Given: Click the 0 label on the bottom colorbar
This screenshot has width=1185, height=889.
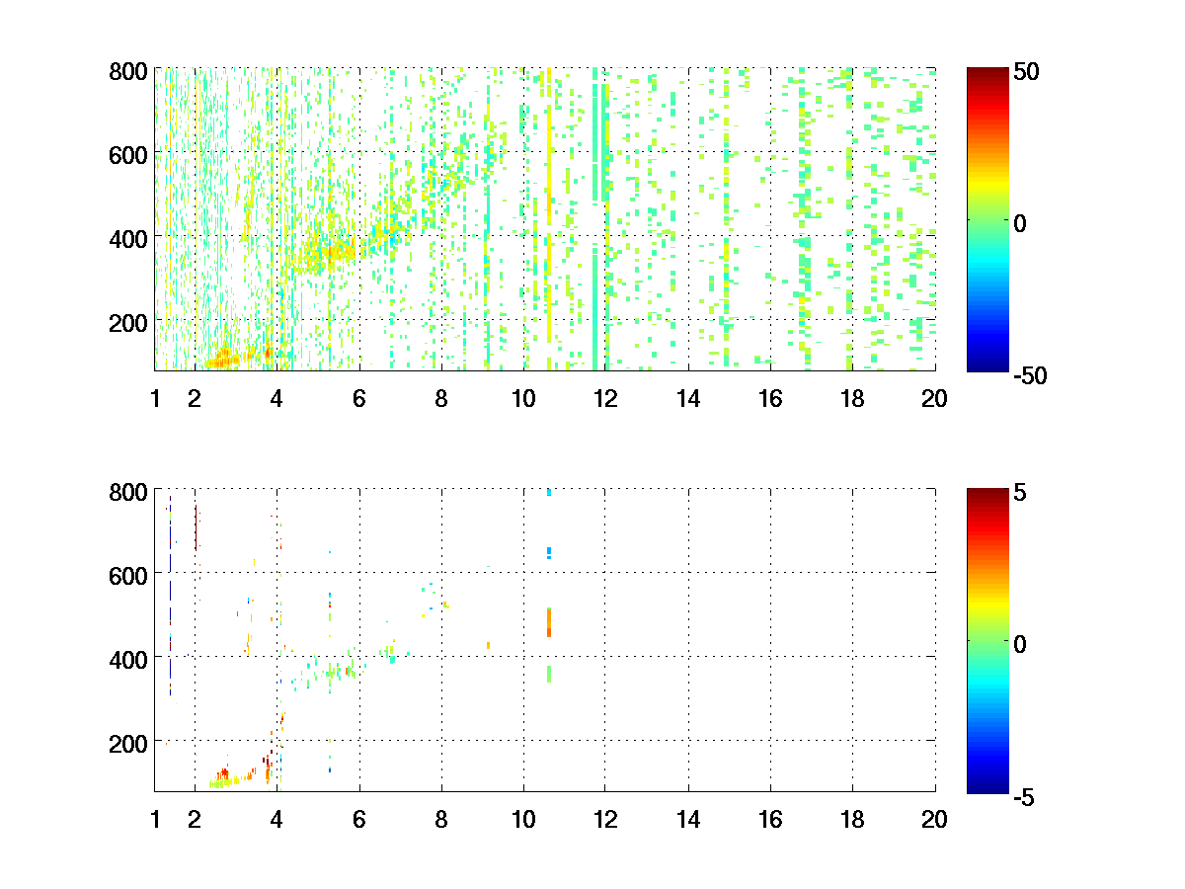Looking at the screenshot, I should [x=1021, y=643].
